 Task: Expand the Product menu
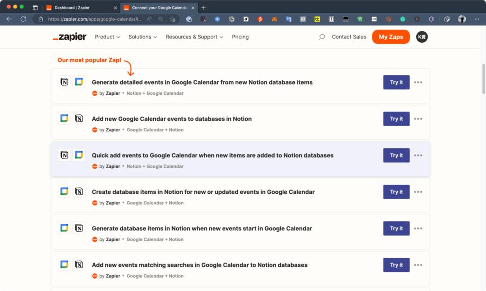click(107, 37)
